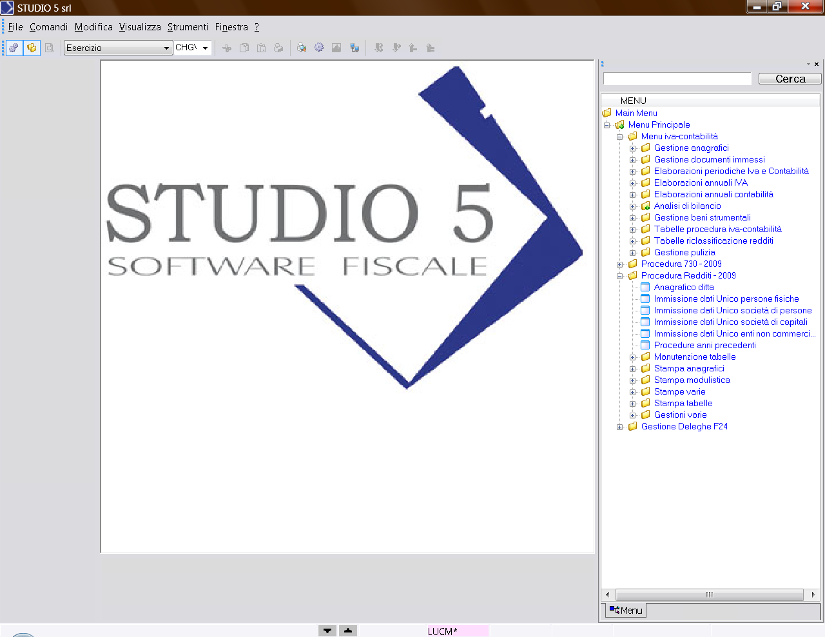Select Gestione pulizia
Viewport: 825px width, 637px height.
click(x=684, y=252)
